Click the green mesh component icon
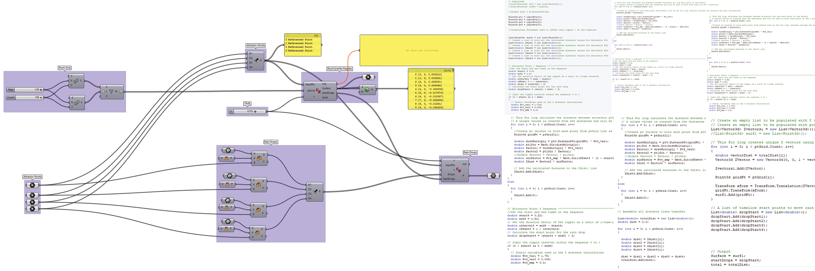The height and width of the screenshot is (271, 815). coord(367,90)
